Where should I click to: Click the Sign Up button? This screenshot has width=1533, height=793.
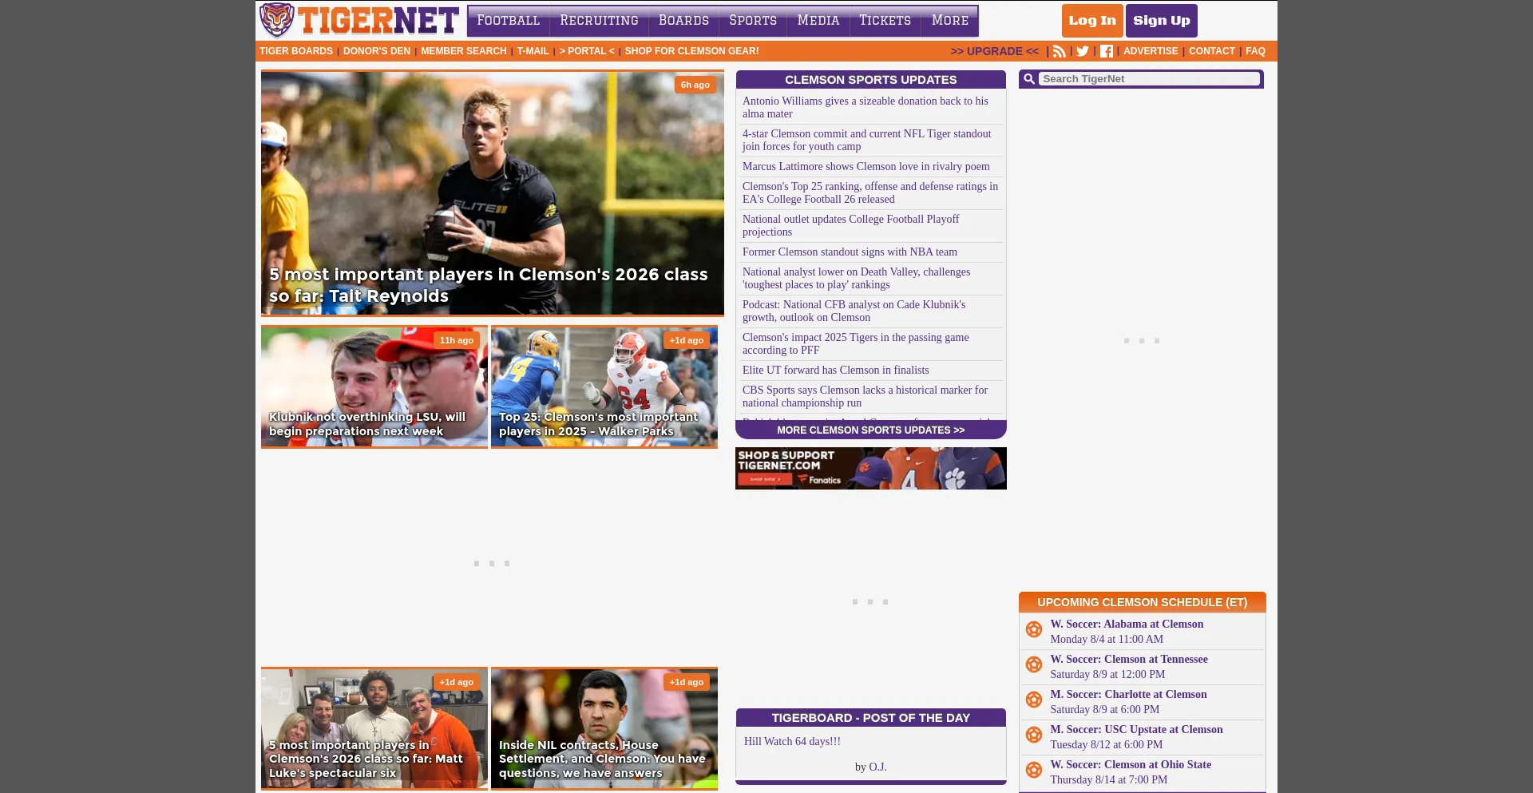pos(1162,21)
